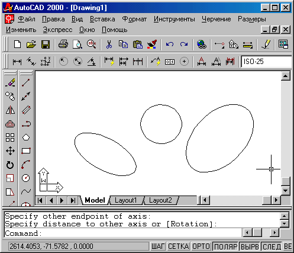
Task: Click the Center Mark tool
Action: [x=184, y=62]
